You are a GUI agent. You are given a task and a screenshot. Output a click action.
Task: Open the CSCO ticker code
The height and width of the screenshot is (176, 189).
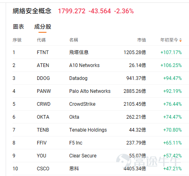point(43,169)
